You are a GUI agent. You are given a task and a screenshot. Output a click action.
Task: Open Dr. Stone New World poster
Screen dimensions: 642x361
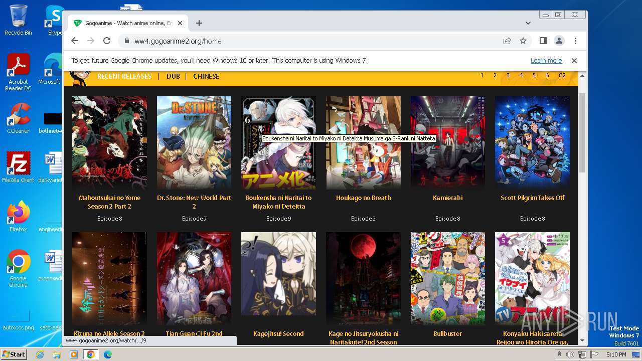click(194, 143)
